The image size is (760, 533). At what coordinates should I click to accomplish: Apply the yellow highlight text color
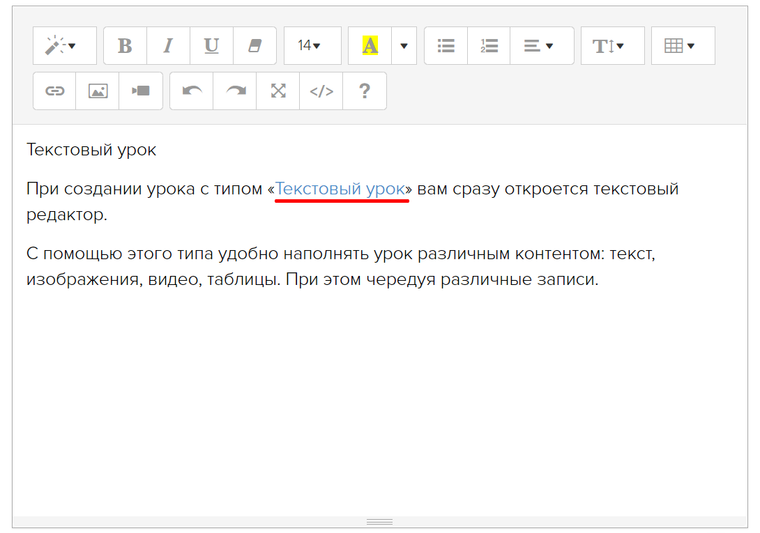click(370, 46)
